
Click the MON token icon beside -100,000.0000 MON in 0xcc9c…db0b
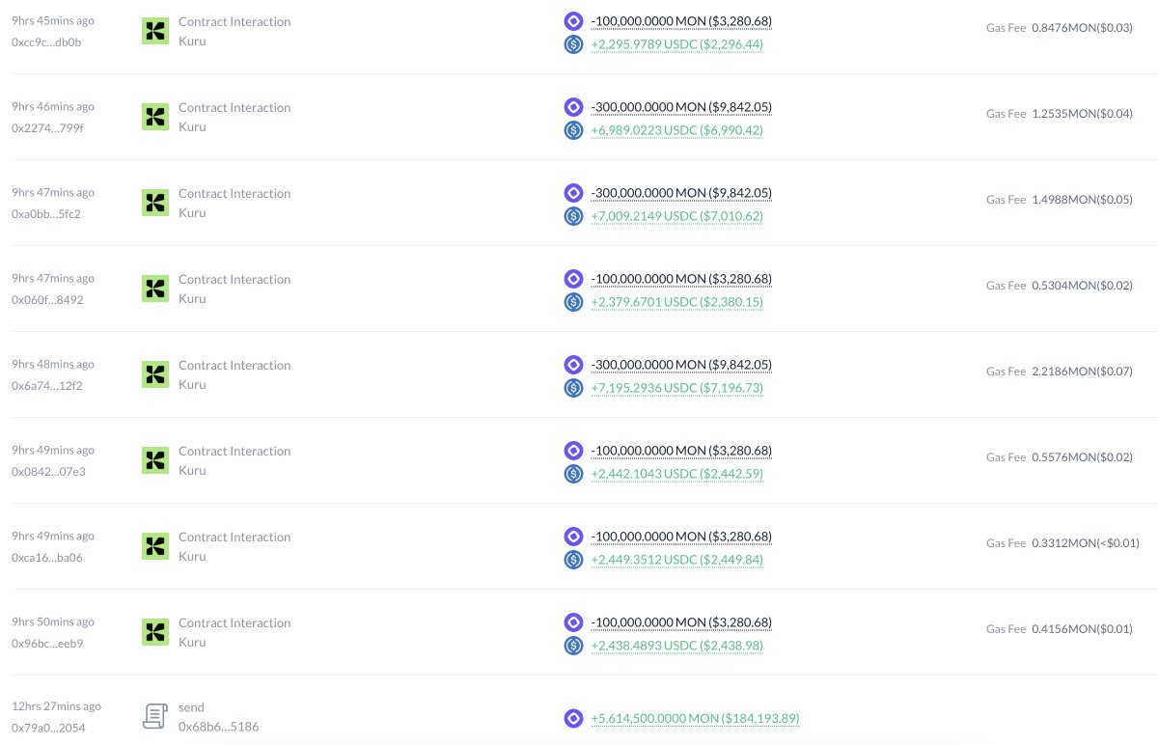(573, 20)
